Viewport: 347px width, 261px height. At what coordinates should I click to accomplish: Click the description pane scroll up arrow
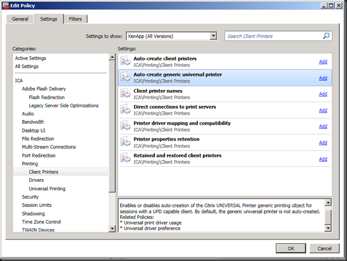point(328,202)
